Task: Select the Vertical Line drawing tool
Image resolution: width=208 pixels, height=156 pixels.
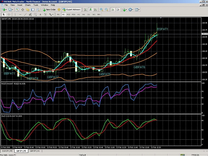Action: (x=15, y=14)
